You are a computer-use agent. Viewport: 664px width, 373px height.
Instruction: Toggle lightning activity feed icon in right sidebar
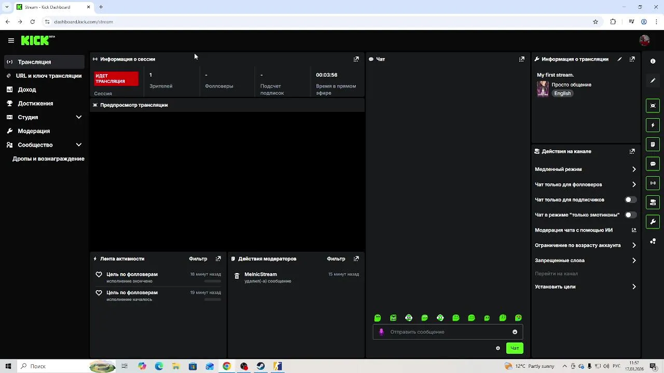[x=653, y=125]
